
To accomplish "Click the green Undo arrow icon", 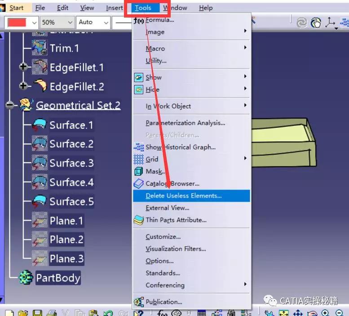I will coord(108,313).
